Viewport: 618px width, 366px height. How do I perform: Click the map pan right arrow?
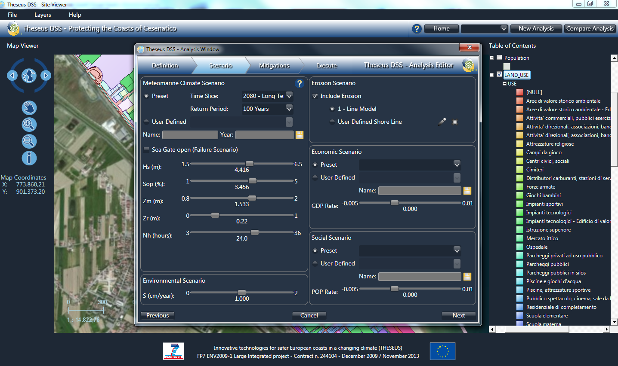(x=46, y=76)
